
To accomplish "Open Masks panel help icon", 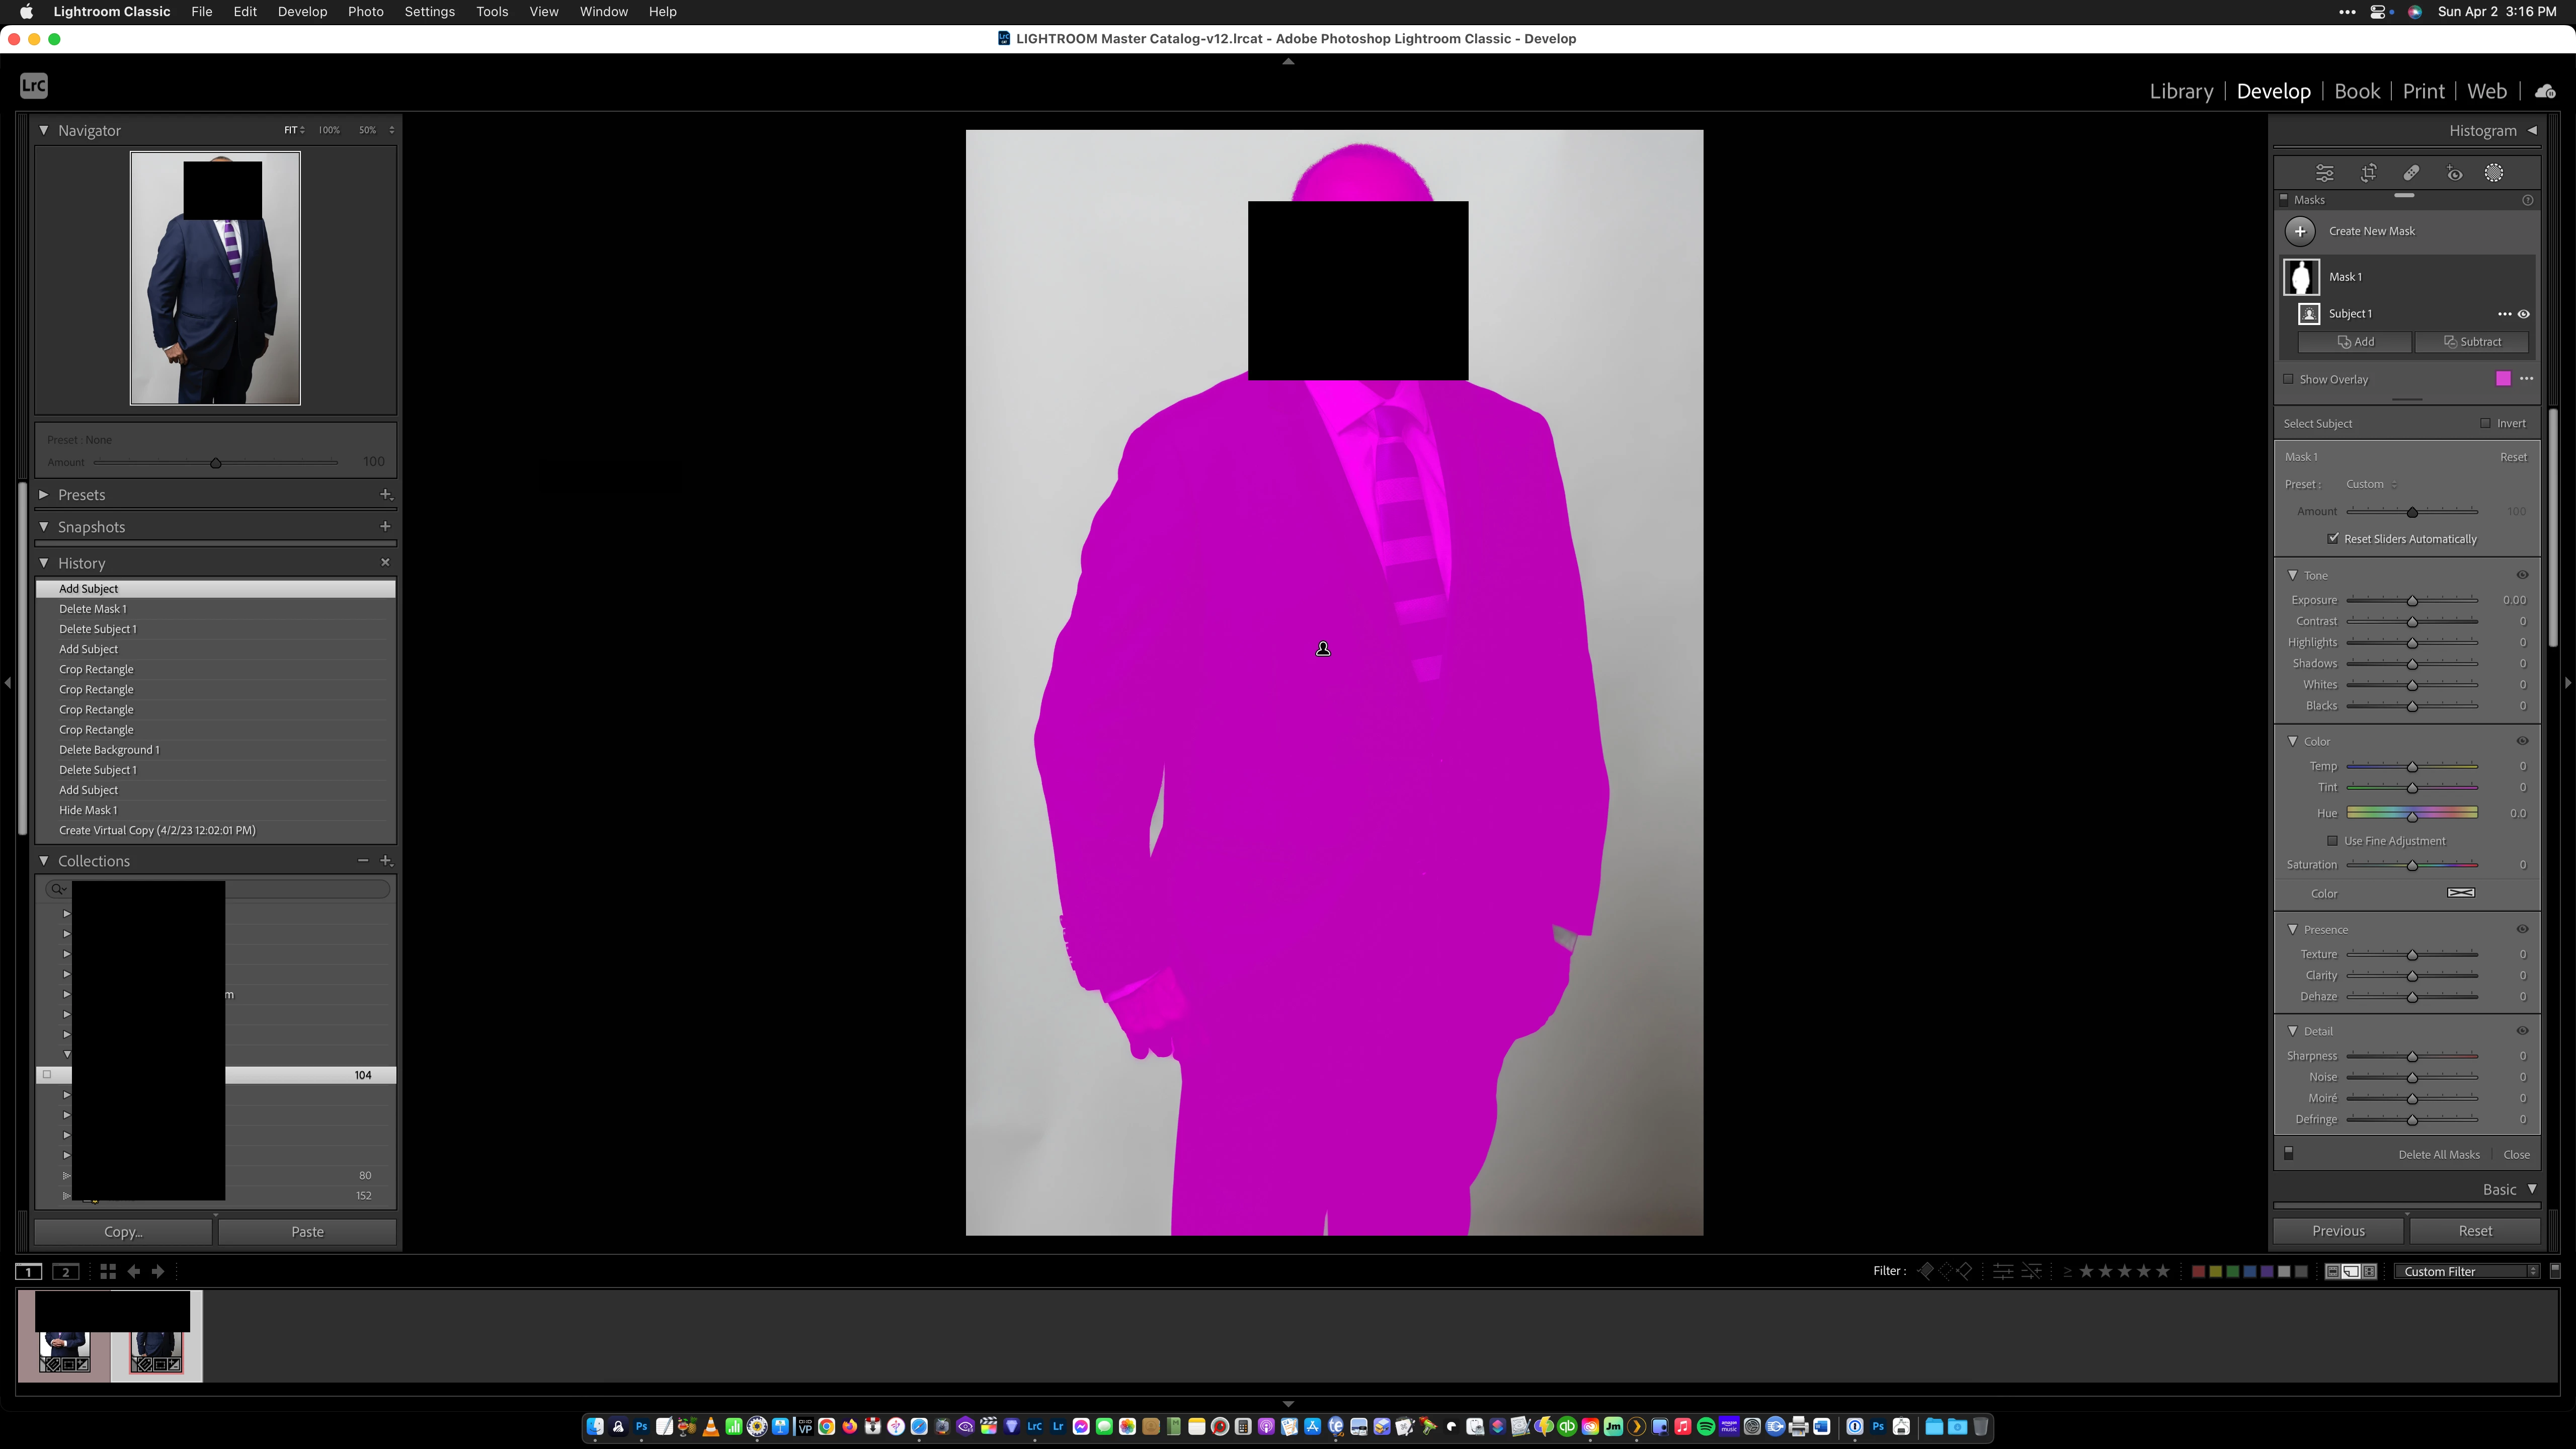I will pyautogui.click(x=2528, y=200).
